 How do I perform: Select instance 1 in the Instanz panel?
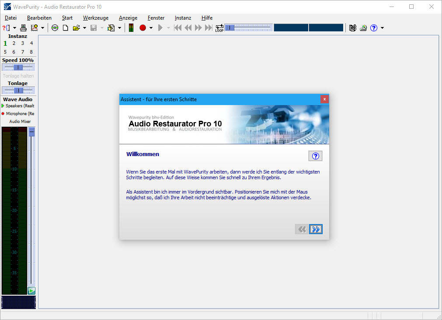(5, 43)
